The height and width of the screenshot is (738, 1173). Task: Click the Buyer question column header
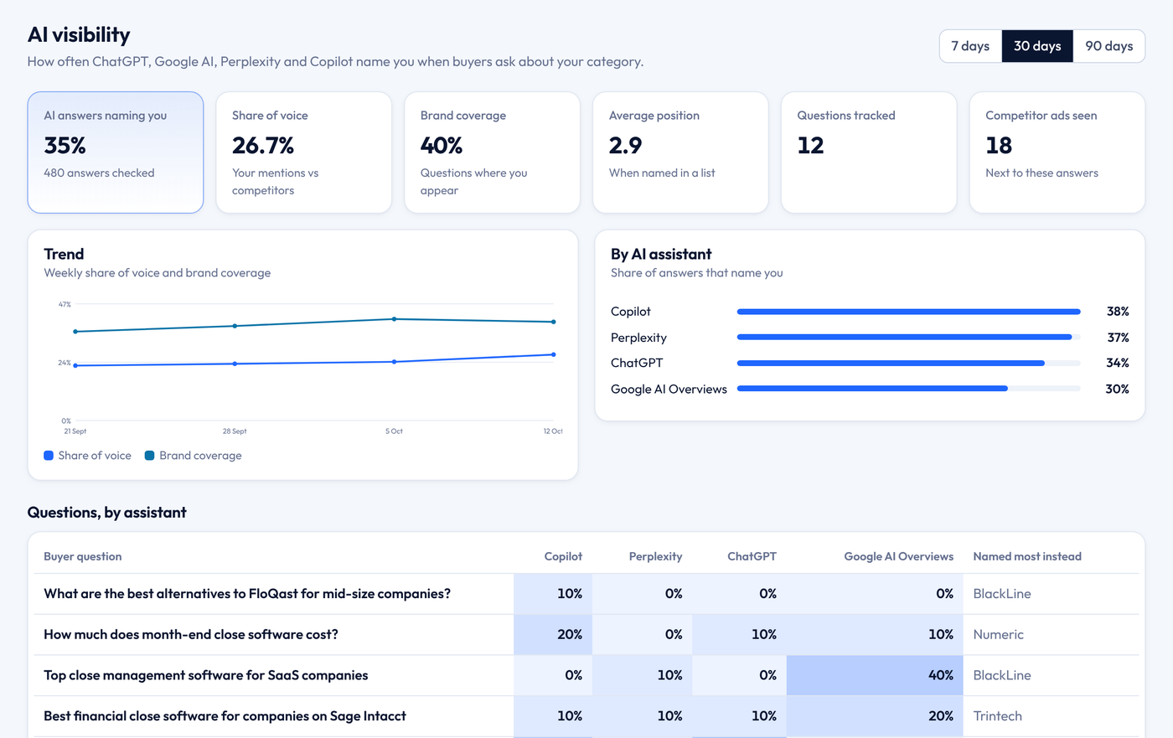83,556
